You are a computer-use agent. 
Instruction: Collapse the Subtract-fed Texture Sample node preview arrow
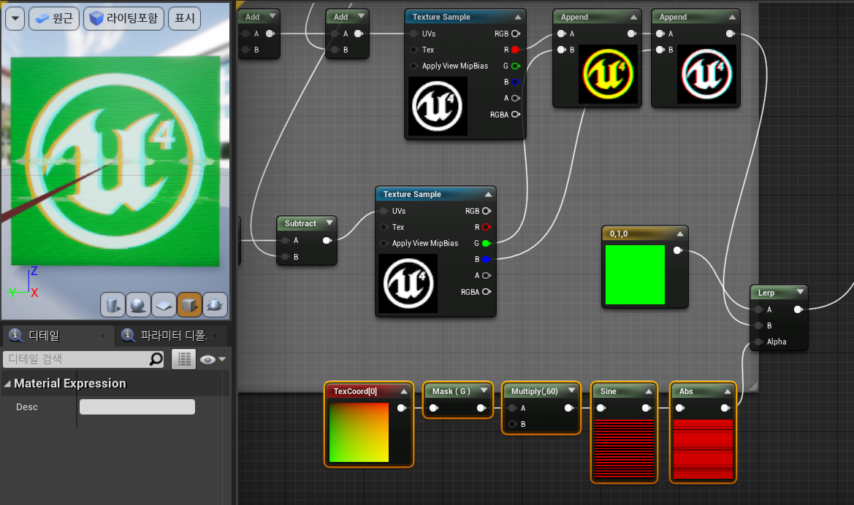[x=489, y=194]
